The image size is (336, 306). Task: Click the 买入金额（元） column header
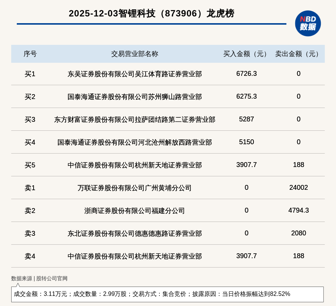click(246, 54)
